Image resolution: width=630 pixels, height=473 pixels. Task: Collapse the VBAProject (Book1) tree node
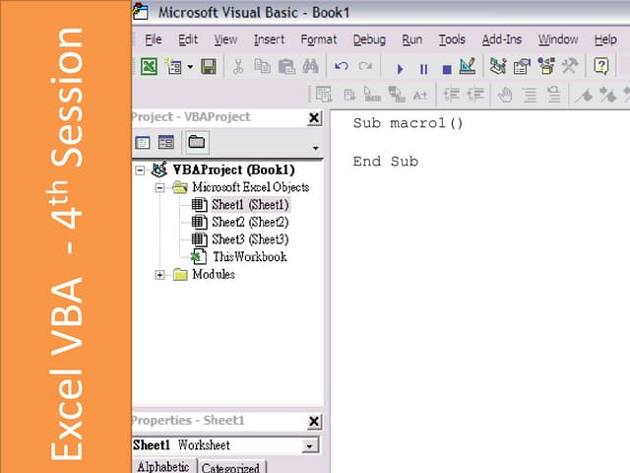point(140,169)
